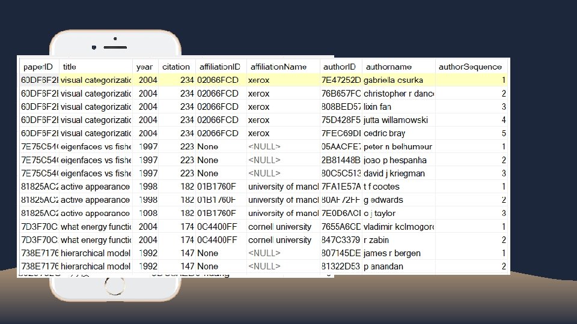Click the affiliationID column header

coord(221,67)
